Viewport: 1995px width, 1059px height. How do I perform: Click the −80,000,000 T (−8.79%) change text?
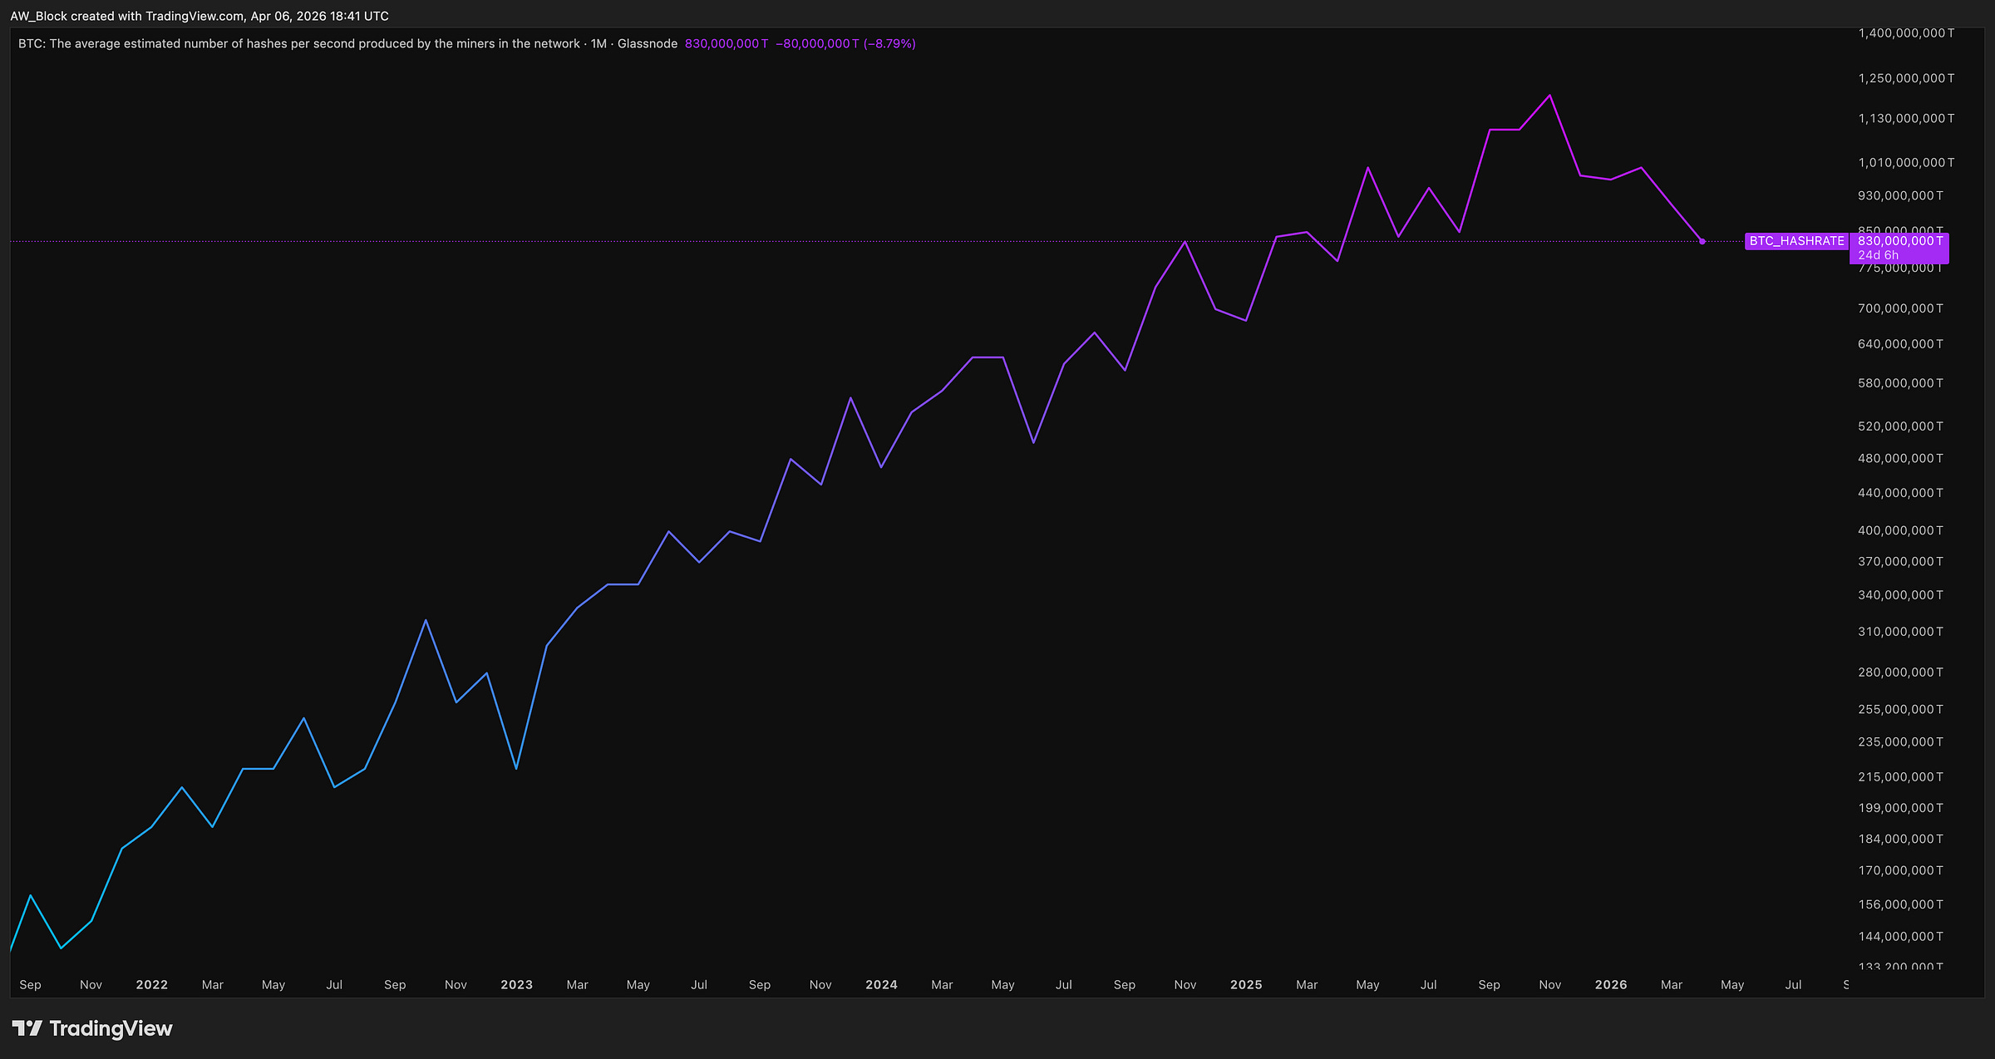tap(845, 43)
